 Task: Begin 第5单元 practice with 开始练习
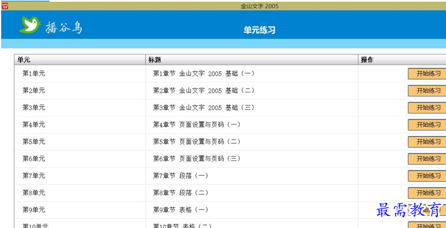[427, 142]
